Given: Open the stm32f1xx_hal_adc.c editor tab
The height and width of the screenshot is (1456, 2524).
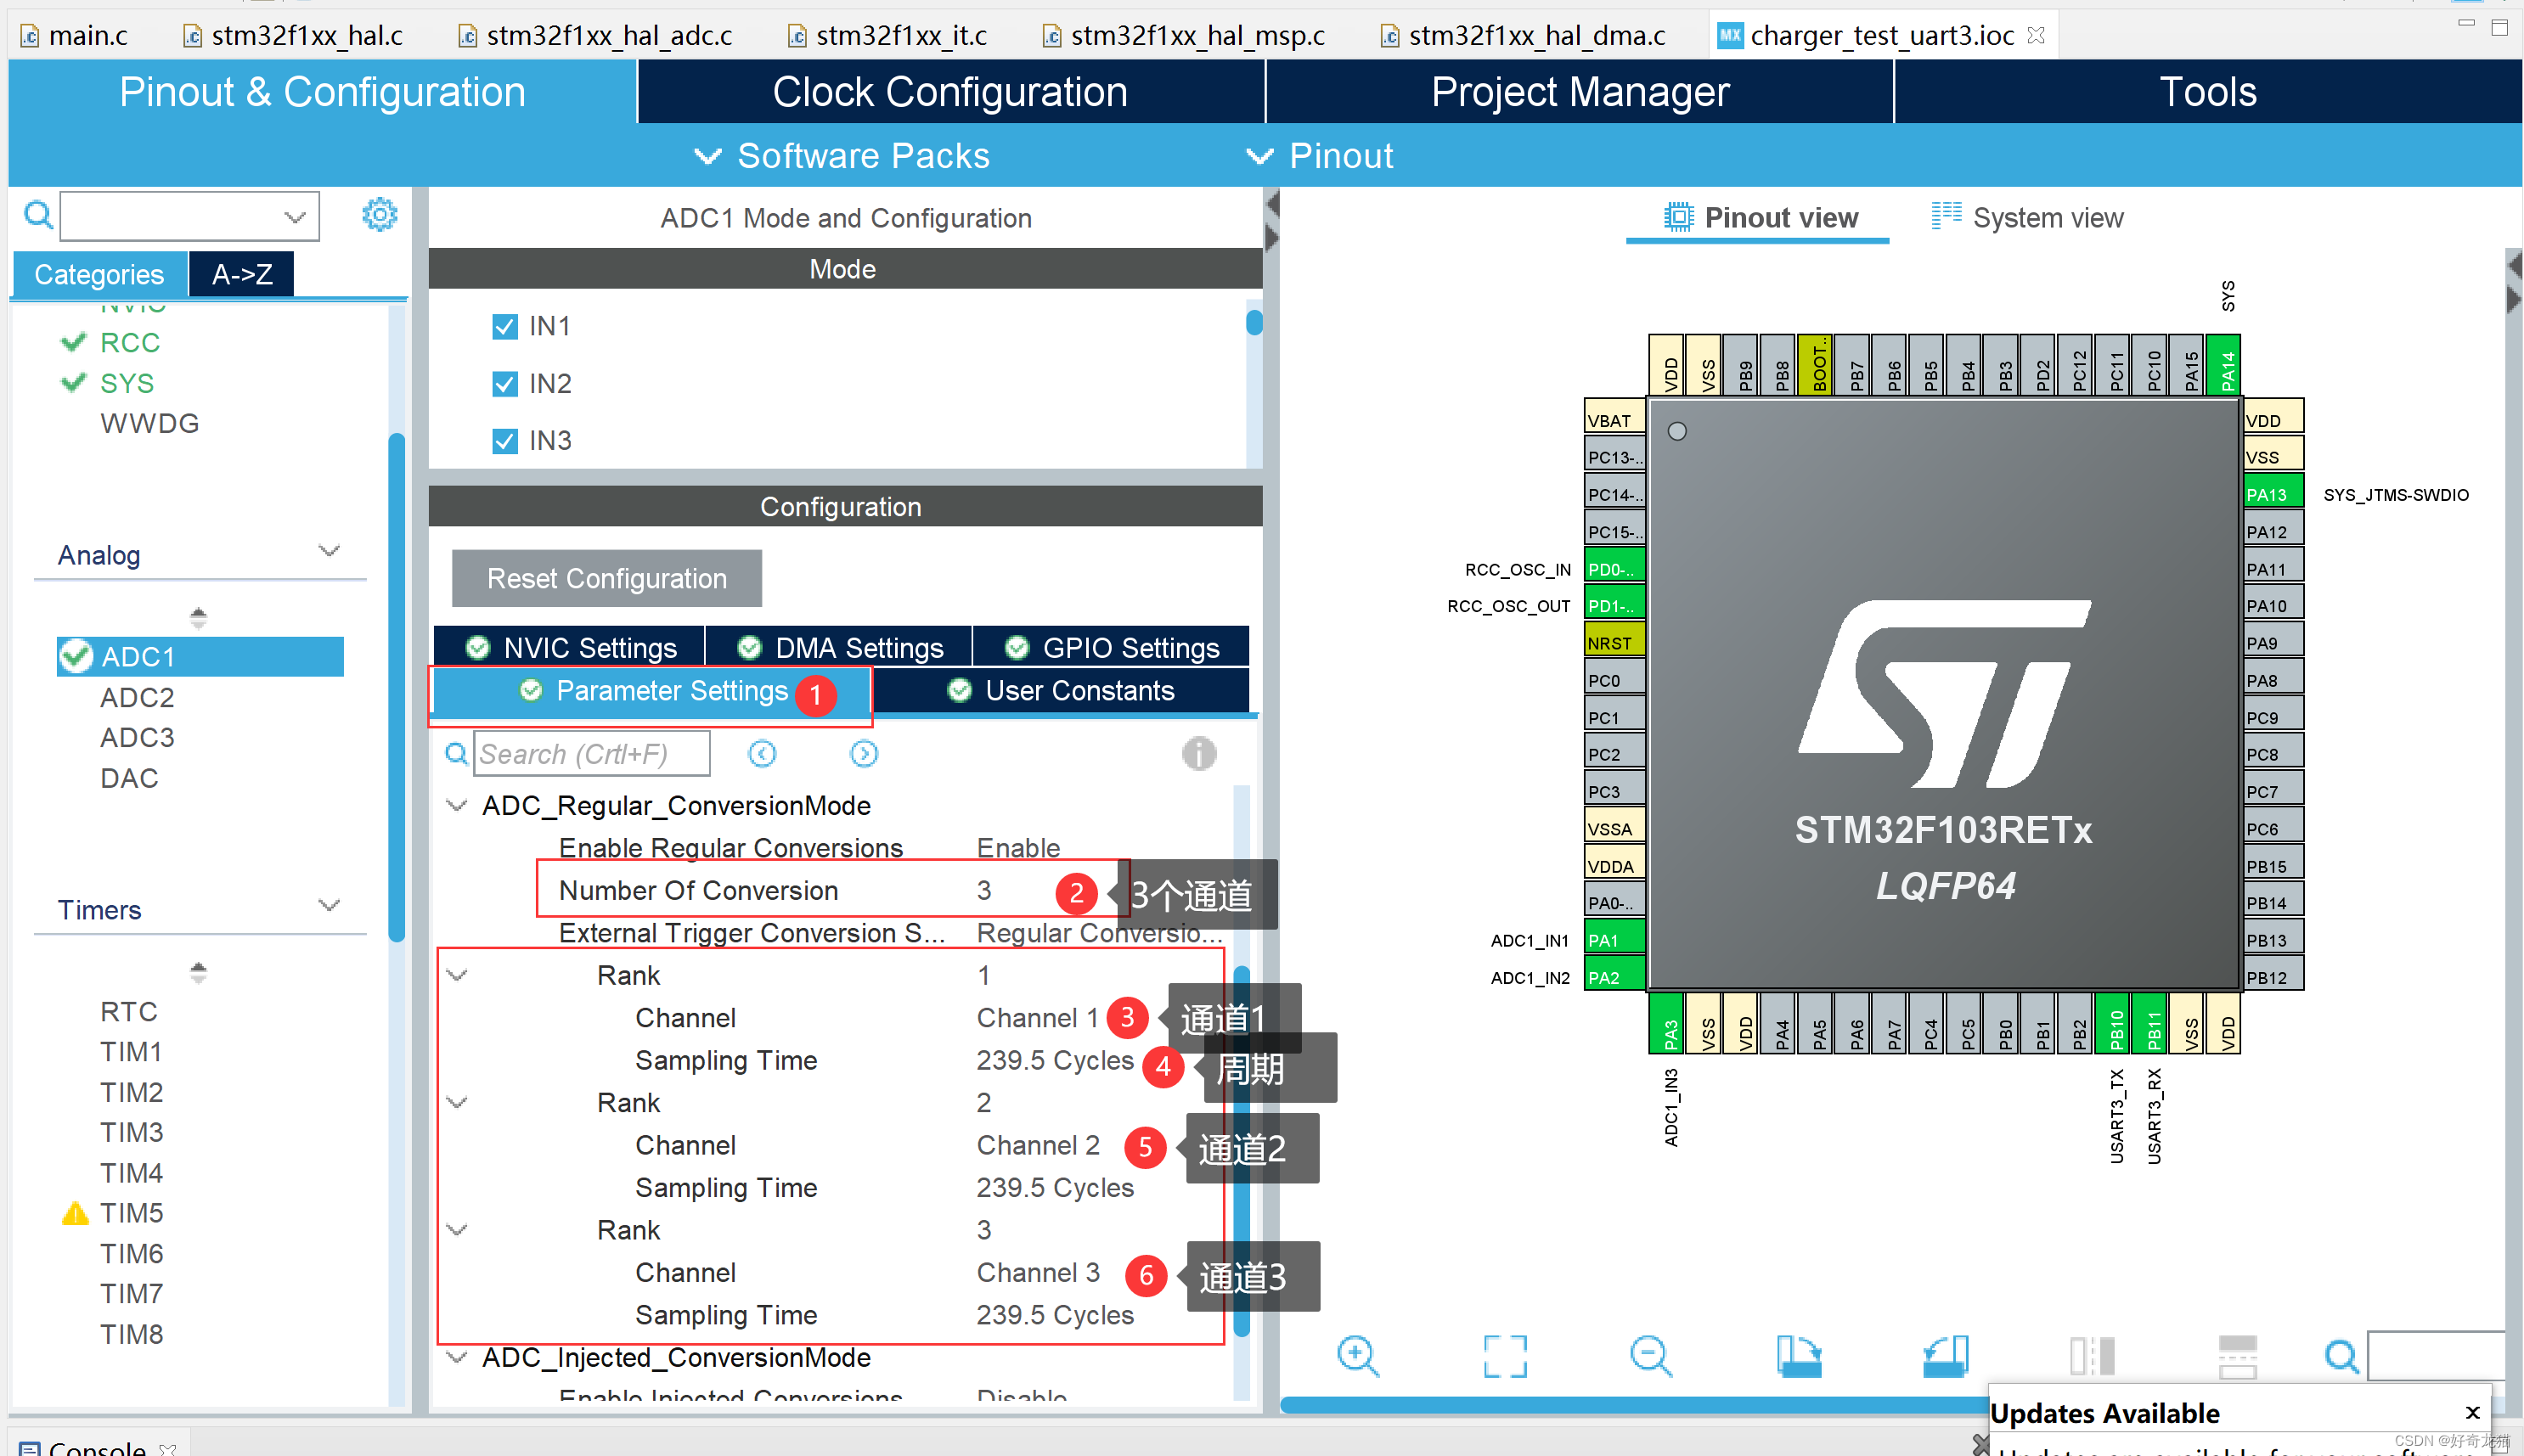Looking at the screenshot, I should (x=595, y=35).
